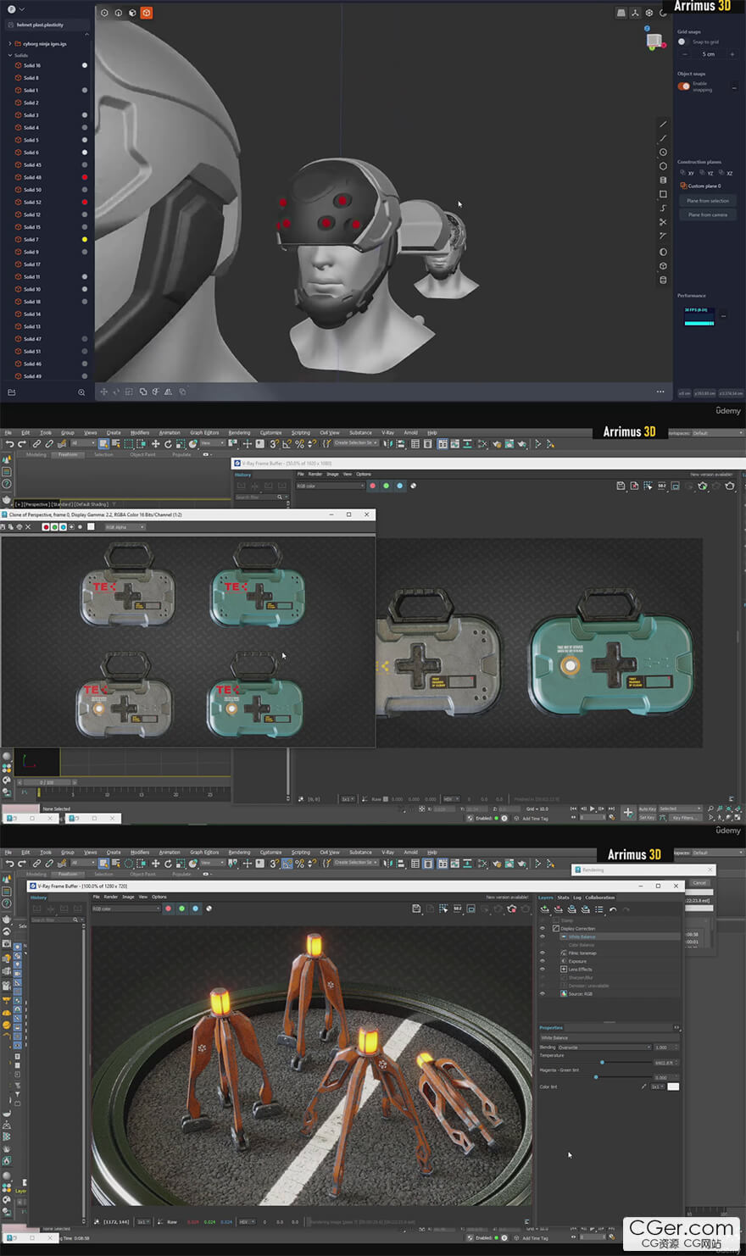Open the Modifiers menu in bottom 3ds Max
This screenshot has width=746, height=1256.
(140, 853)
